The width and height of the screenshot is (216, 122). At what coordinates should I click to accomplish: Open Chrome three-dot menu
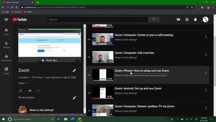[213, 7]
